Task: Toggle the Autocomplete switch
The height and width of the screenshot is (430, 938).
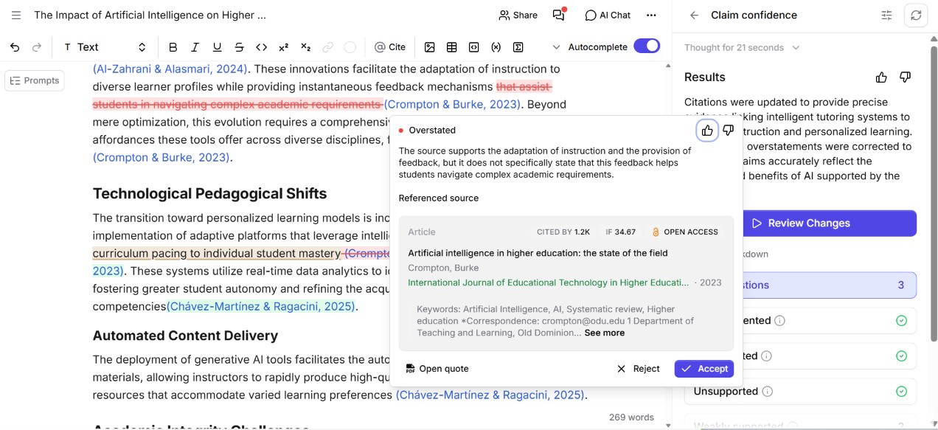Action: 647,46
